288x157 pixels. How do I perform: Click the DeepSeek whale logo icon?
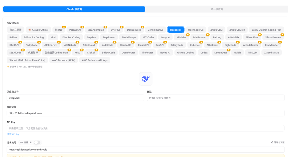(145, 79)
